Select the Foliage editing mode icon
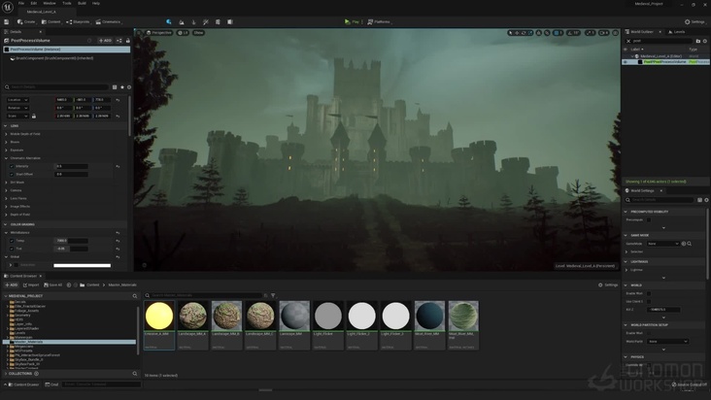 pos(193,20)
